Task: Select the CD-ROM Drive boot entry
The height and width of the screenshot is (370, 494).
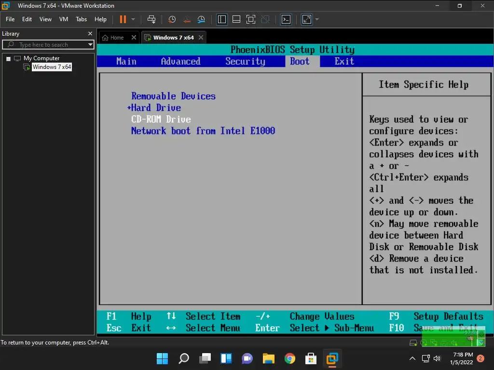Action: tap(161, 119)
